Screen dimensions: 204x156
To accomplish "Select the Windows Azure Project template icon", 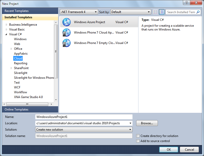I will 67,22.
